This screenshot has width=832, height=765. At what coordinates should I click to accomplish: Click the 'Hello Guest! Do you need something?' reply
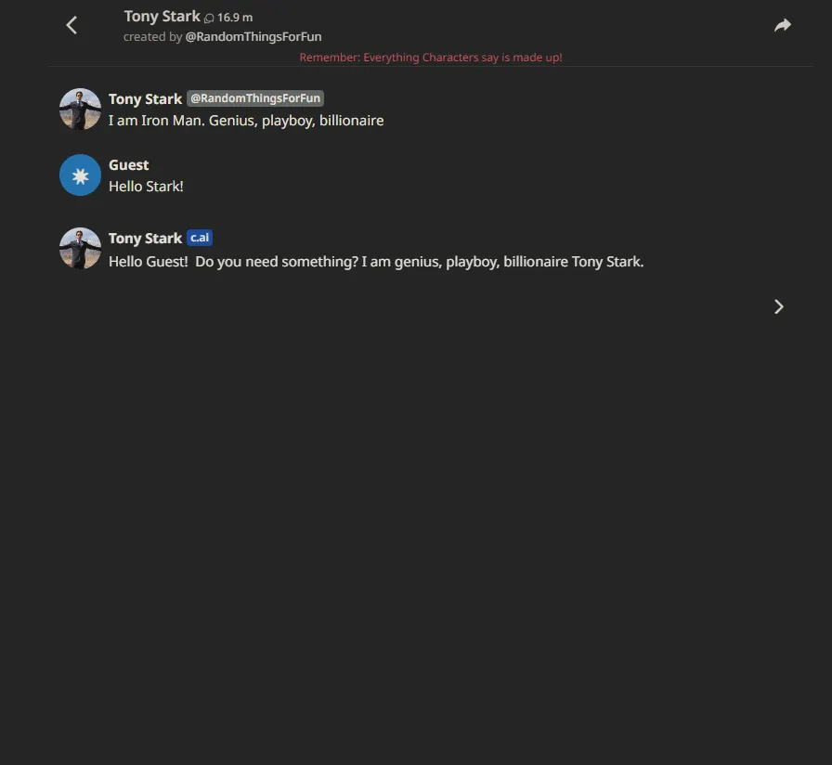[376, 262]
